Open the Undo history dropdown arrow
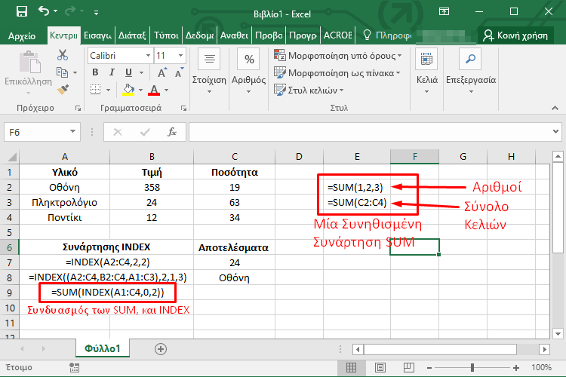 (56, 11)
